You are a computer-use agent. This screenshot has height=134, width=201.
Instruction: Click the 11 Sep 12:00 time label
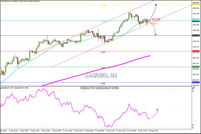tap(68, 131)
